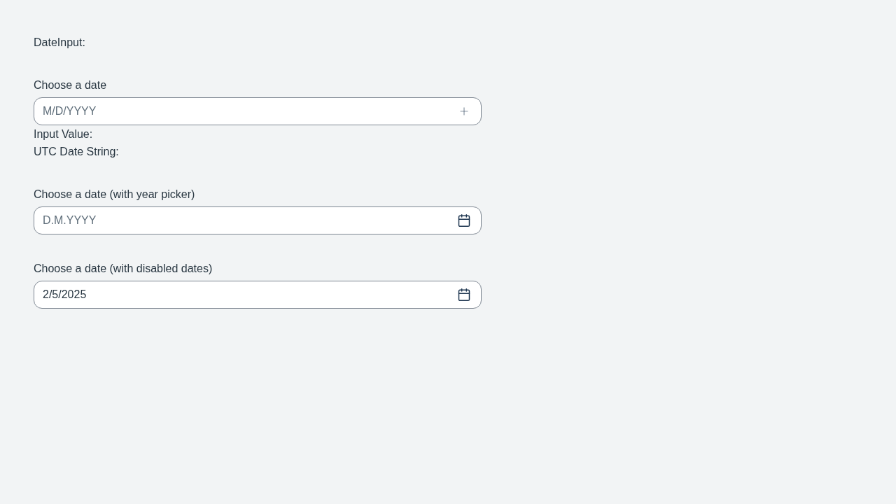Screen dimensions: 896x504
Task: Open the calendar icon beside 2/5/2025
Action: (464, 295)
